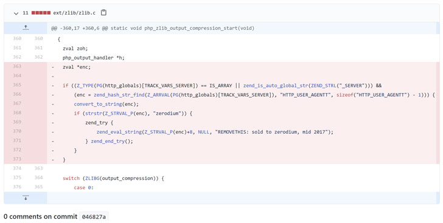Click the diffstat count of 11 changes
The width and height of the screenshot is (443, 223).
coord(26,13)
